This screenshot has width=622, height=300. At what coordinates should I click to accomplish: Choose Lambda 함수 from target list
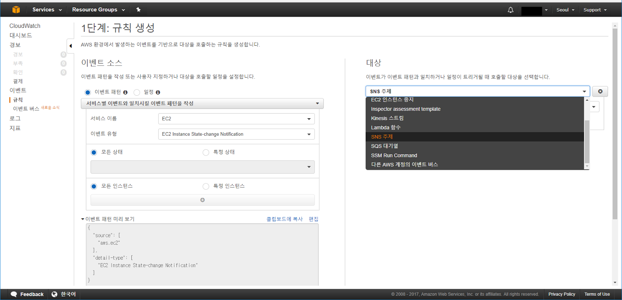coord(475,128)
